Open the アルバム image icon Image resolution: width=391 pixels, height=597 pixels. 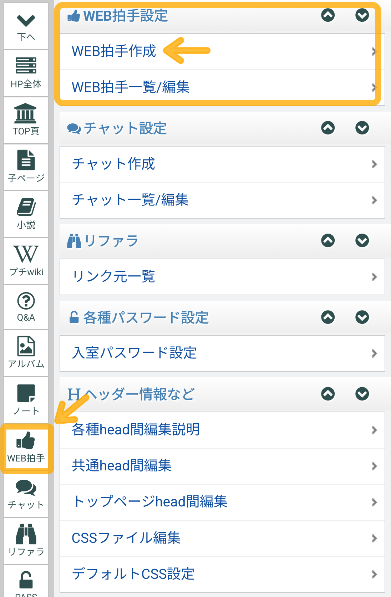pyautogui.click(x=26, y=352)
